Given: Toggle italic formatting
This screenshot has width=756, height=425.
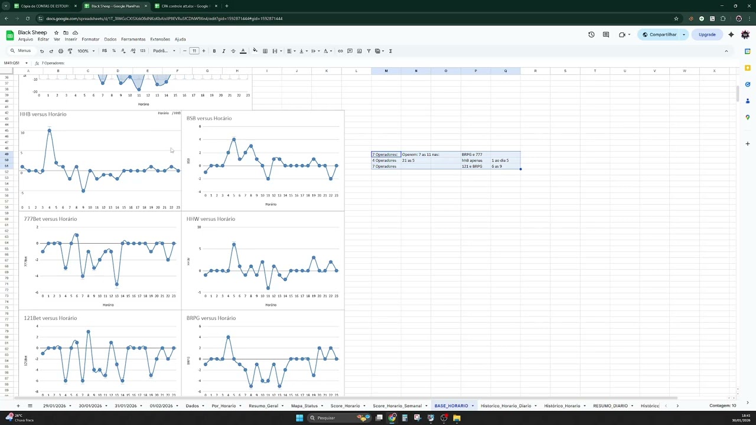Looking at the screenshot, I should click(223, 51).
